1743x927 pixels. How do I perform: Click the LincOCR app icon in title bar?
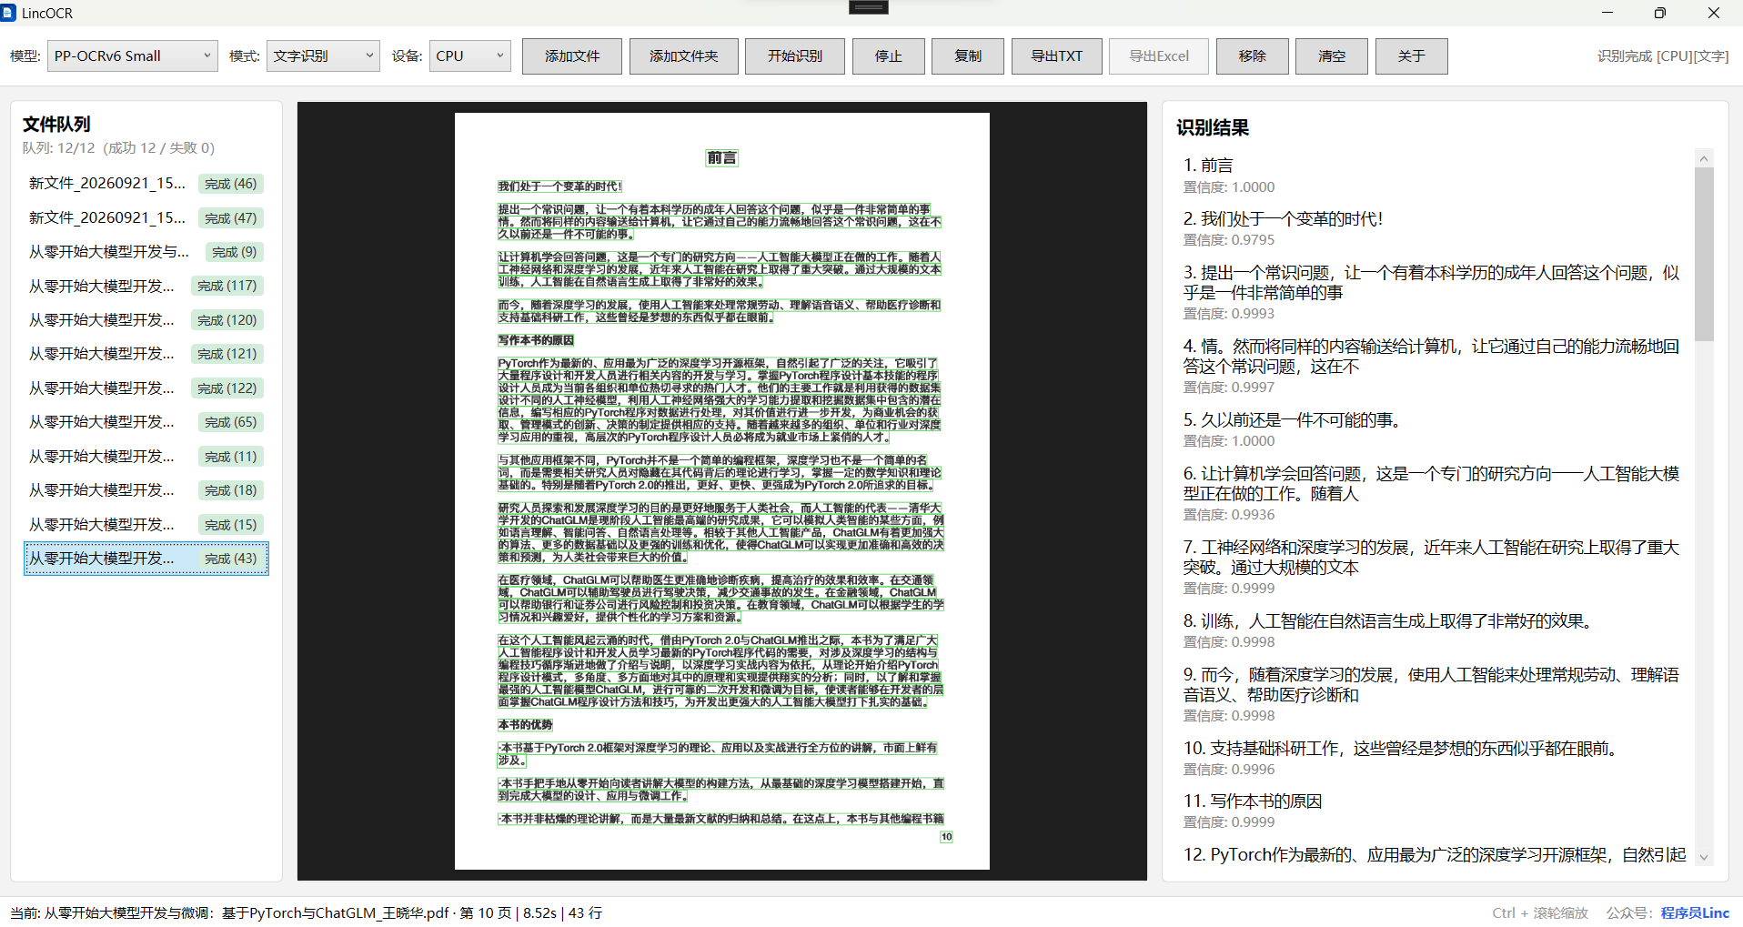click(8, 13)
